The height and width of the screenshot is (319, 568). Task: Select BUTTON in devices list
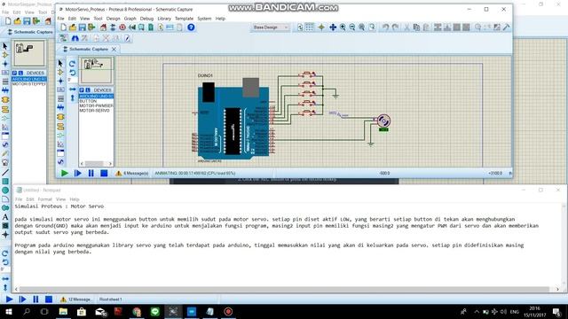point(88,101)
